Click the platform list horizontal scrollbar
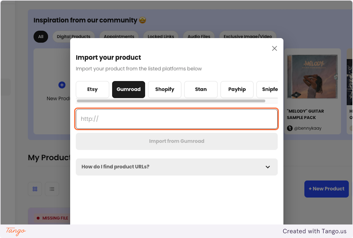The width and height of the screenshot is (353, 238). [171, 101]
